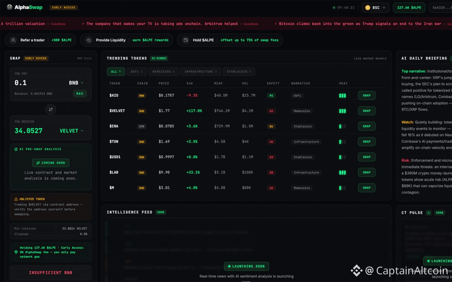Click the Arbitrum TV ads news headline
The height and width of the screenshot is (282, 452).
162,24
